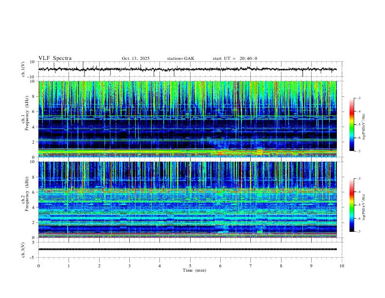Click the "6" kHz tick on ch.2 frequency axis
This screenshot has width=385, height=298.
pos(34,192)
